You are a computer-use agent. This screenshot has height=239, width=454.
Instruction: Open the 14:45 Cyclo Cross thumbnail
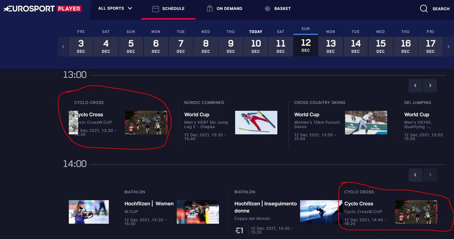click(416, 212)
